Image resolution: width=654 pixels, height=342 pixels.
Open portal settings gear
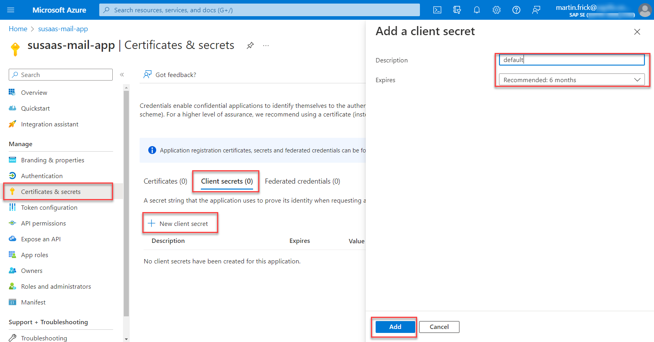tap(497, 10)
